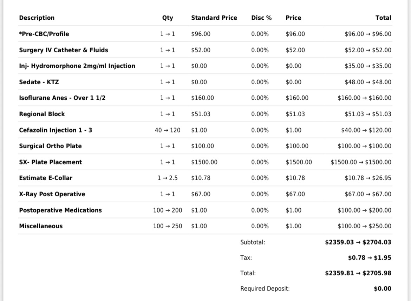Click the Miscellaneous total $100.00 → $250.00
The image size is (411, 301).
coord(364,226)
